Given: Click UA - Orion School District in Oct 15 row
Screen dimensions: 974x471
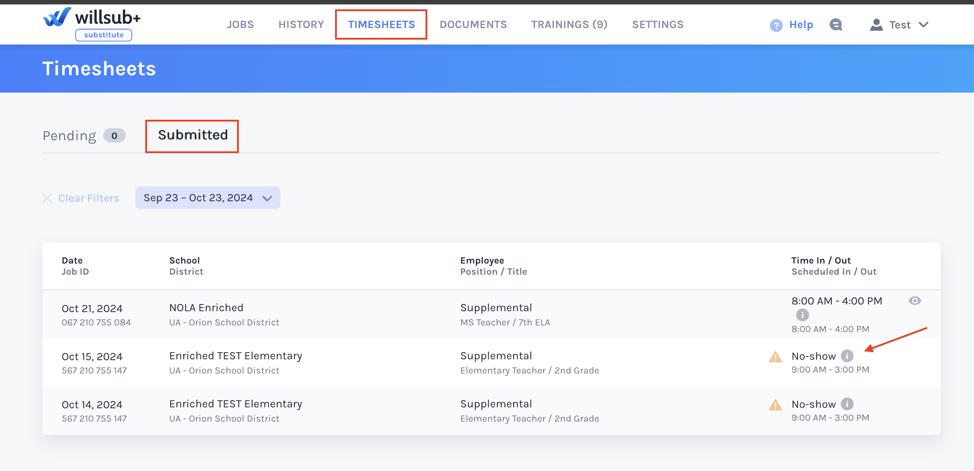Looking at the screenshot, I should click(x=225, y=370).
